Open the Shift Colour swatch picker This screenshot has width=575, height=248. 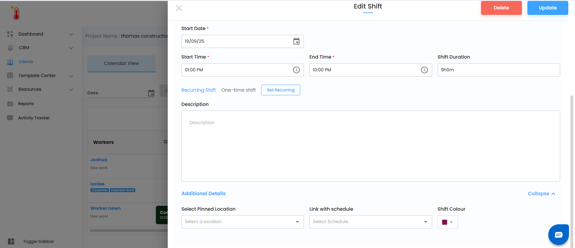pos(447,222)
